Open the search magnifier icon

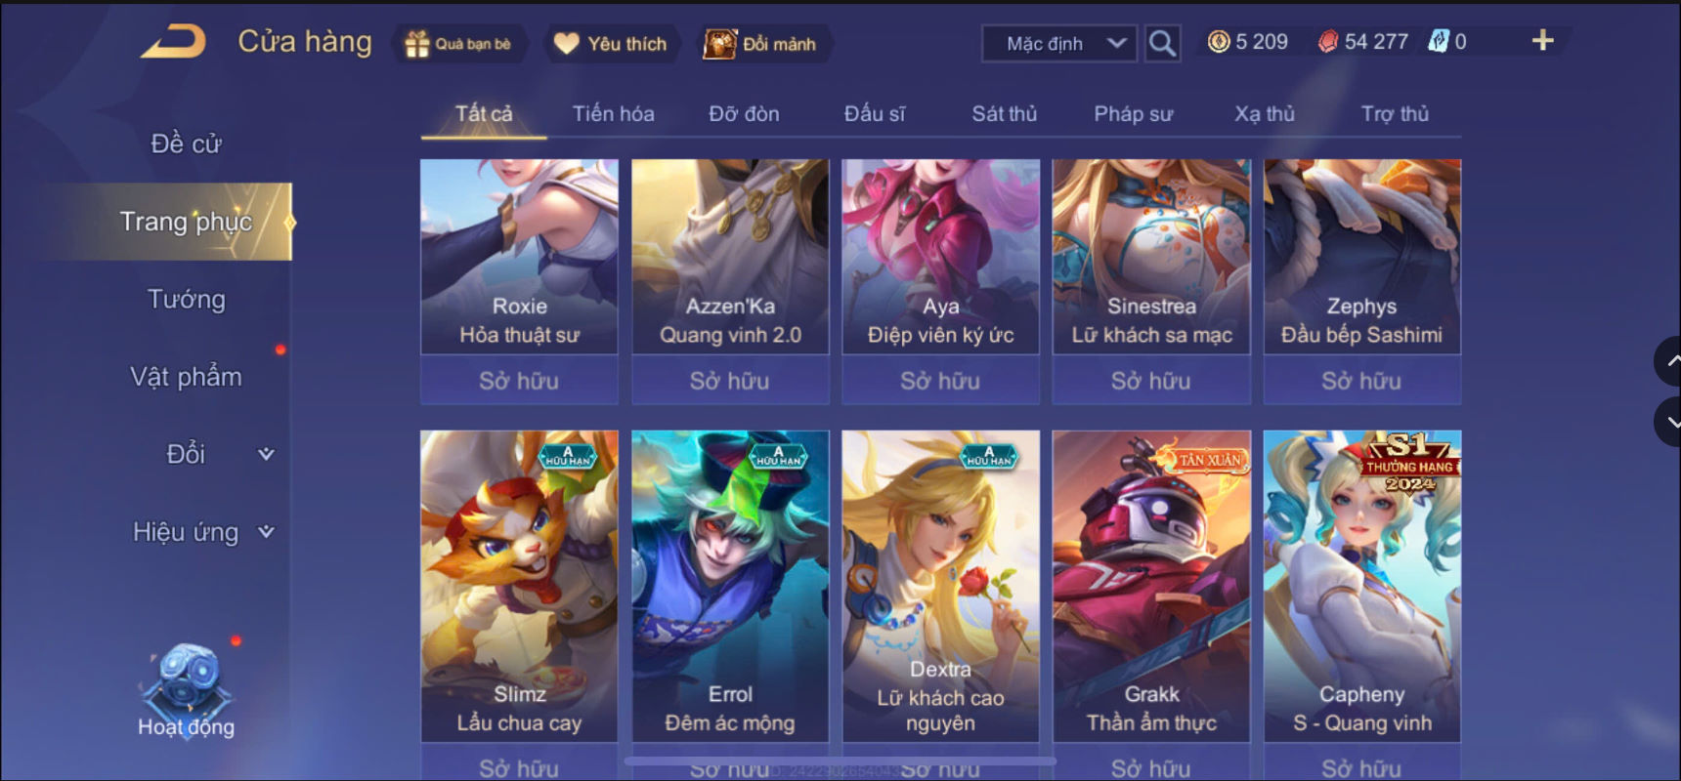point(1162,43)
